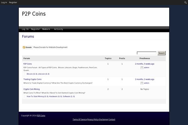
Task: Click 'Register' in the top admin bar
Action: tap(13, 2)
